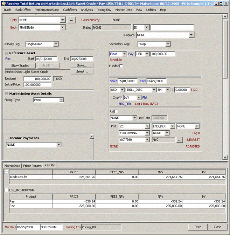Click the spread 0.00000 input field
Viewport: 230px width, 235px height.
(x=182, y=90)
